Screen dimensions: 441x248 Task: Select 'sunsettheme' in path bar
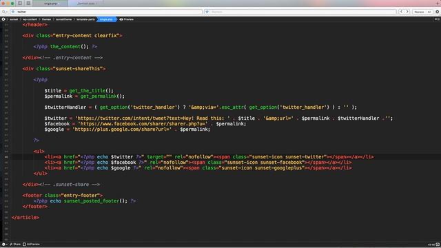click(x=64, y=19)
